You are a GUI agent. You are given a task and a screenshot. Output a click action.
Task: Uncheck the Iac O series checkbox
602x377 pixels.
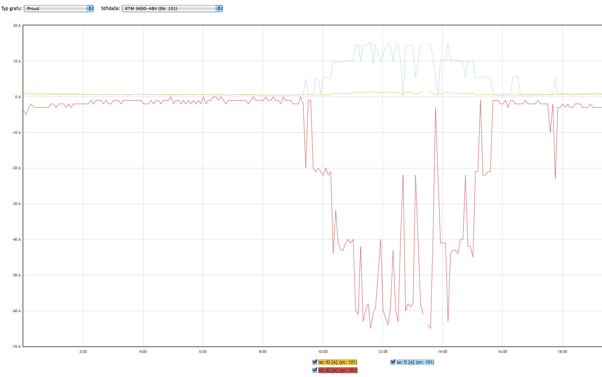pyautogui.click(x=393, y=362)
